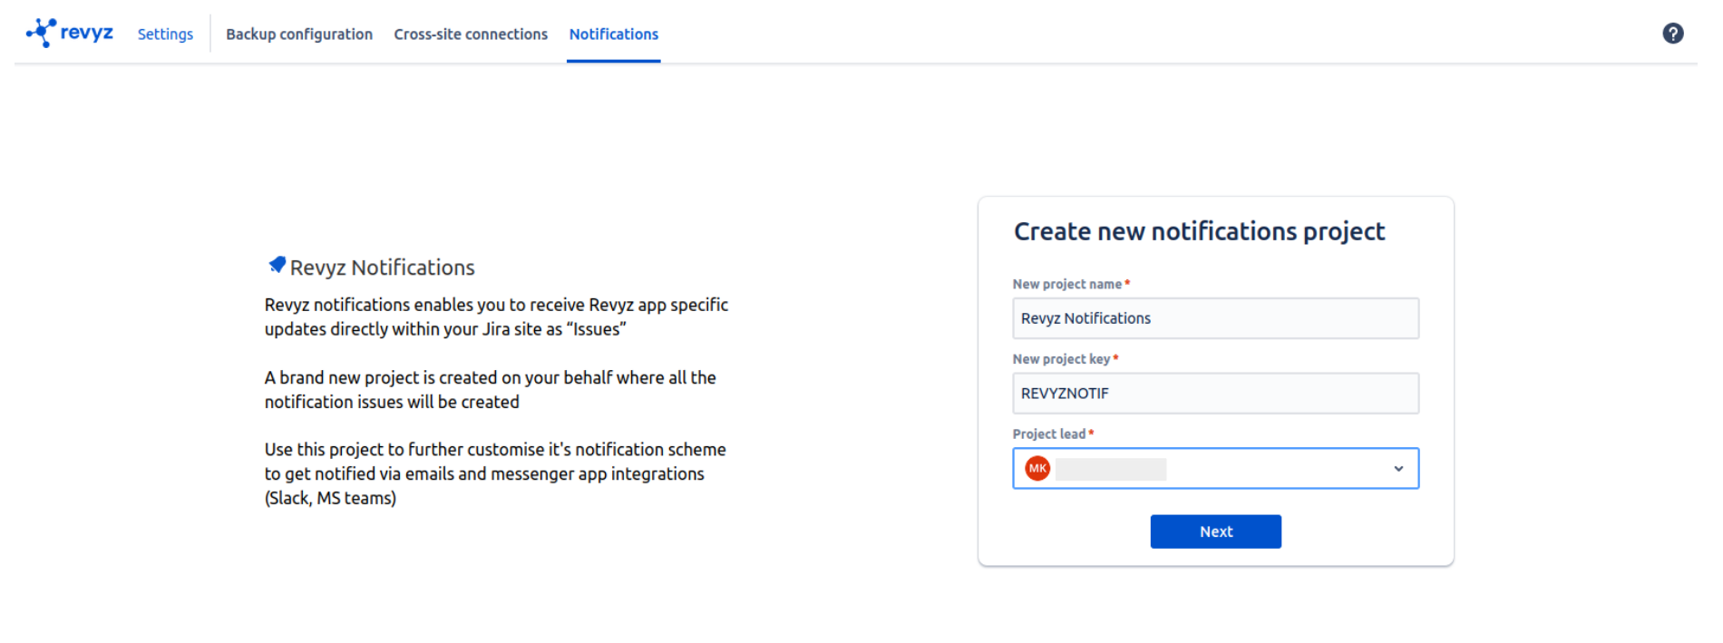Open the Cross-site connections tab

pyautogui.click(x=470, y=34)
